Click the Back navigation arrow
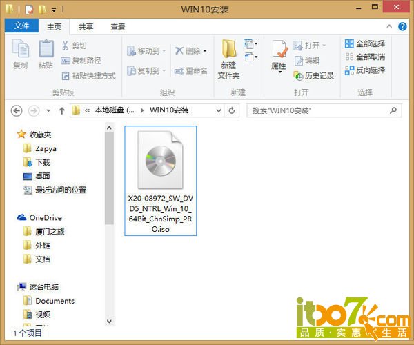 click(17, 110)
